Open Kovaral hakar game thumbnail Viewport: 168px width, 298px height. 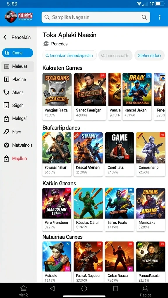[57, 148]
